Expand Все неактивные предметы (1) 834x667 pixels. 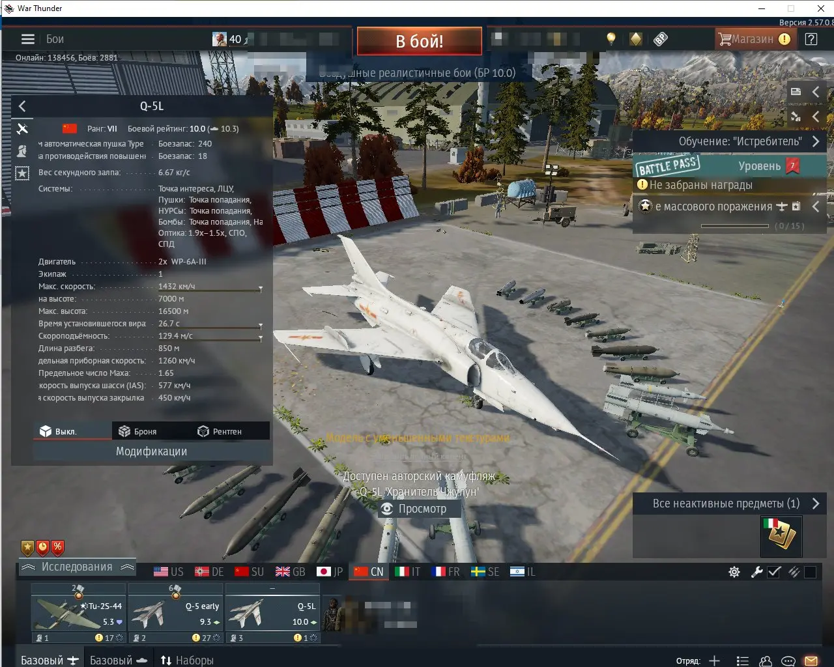coord(730,504)
